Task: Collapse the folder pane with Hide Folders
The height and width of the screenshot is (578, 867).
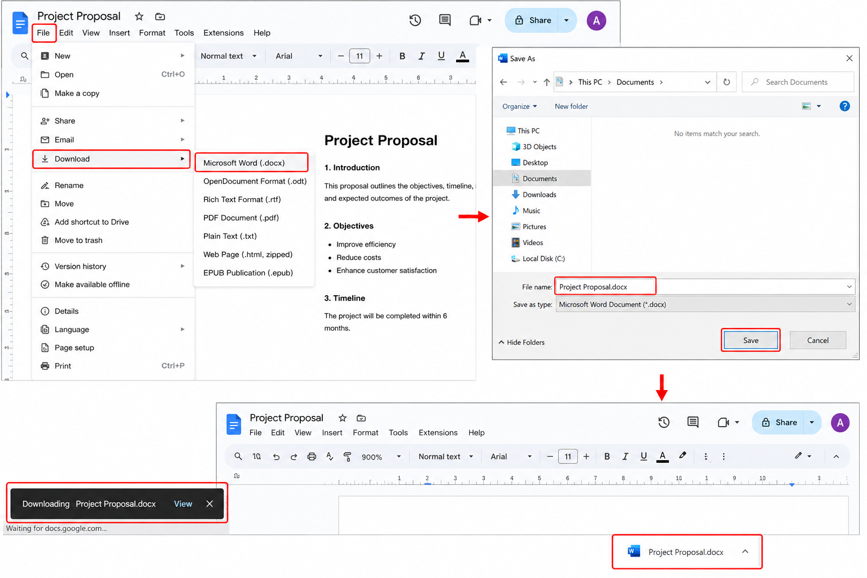Action: point(522,342)
